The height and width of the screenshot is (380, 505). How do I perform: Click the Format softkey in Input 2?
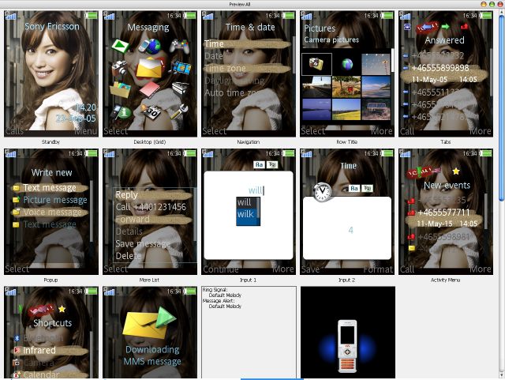pyautogui.click(x=379, y=269)
